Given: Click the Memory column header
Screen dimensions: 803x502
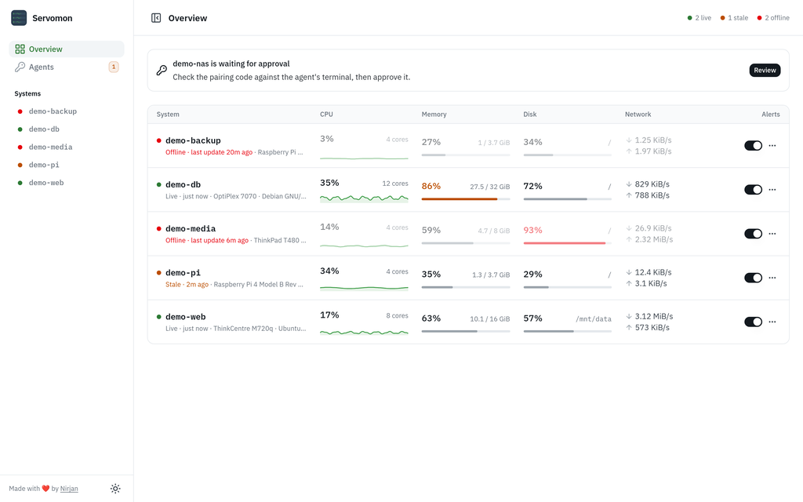Looking at the screenshot, I should [434, 115].
